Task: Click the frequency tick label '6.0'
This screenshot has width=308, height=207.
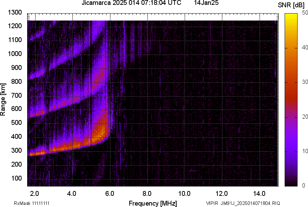Action: 110,194
